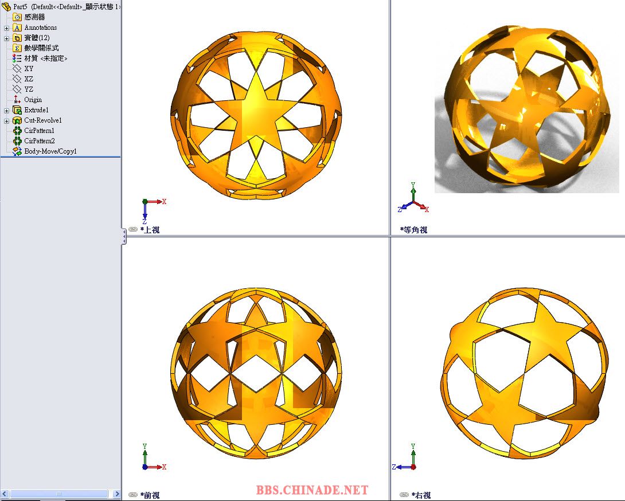Click the top view XZ axis triad
625x501 pixels.
pyautogui.click(x=154, y=212)
